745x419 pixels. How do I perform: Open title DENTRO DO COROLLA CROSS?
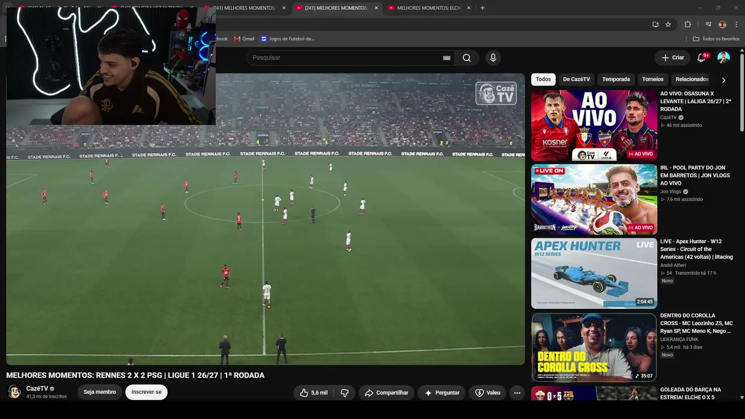tap(697, 323)
